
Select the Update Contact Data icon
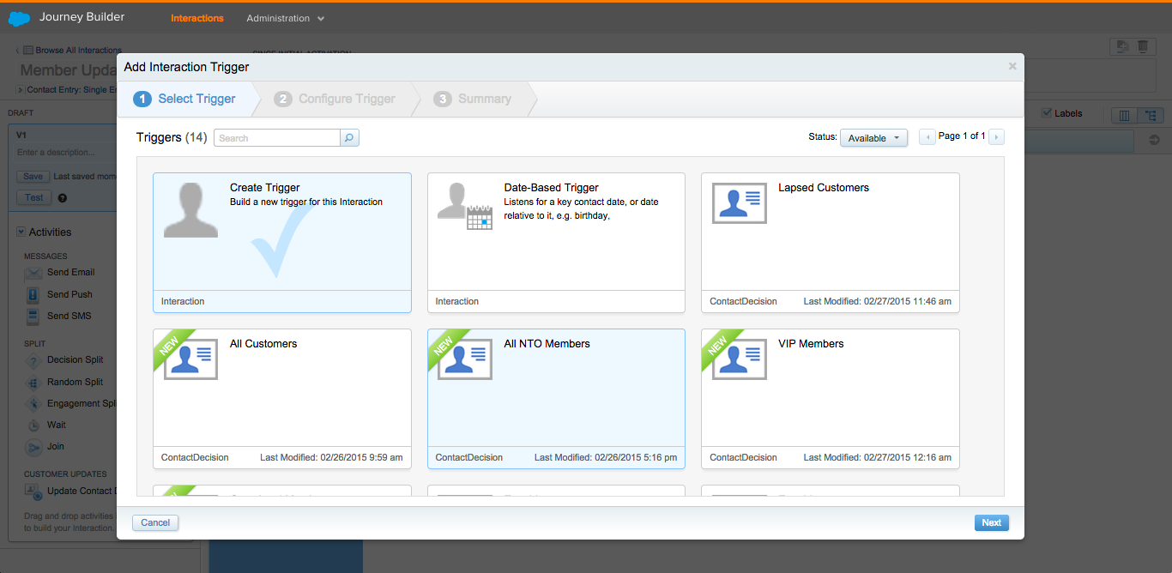[33, 492]
